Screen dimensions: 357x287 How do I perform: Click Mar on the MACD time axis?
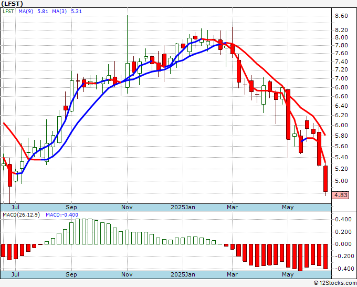click(232, 274)
